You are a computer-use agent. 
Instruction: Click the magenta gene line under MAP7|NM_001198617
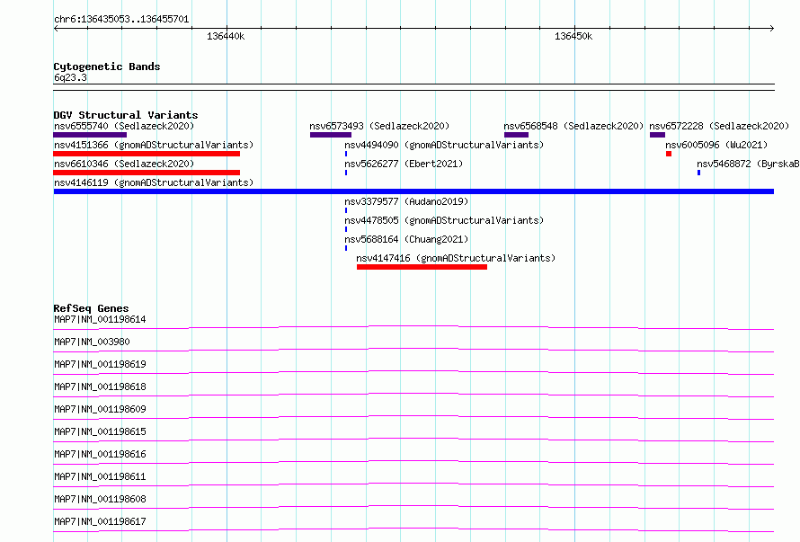pyautogui.click(x=413, y=529)
